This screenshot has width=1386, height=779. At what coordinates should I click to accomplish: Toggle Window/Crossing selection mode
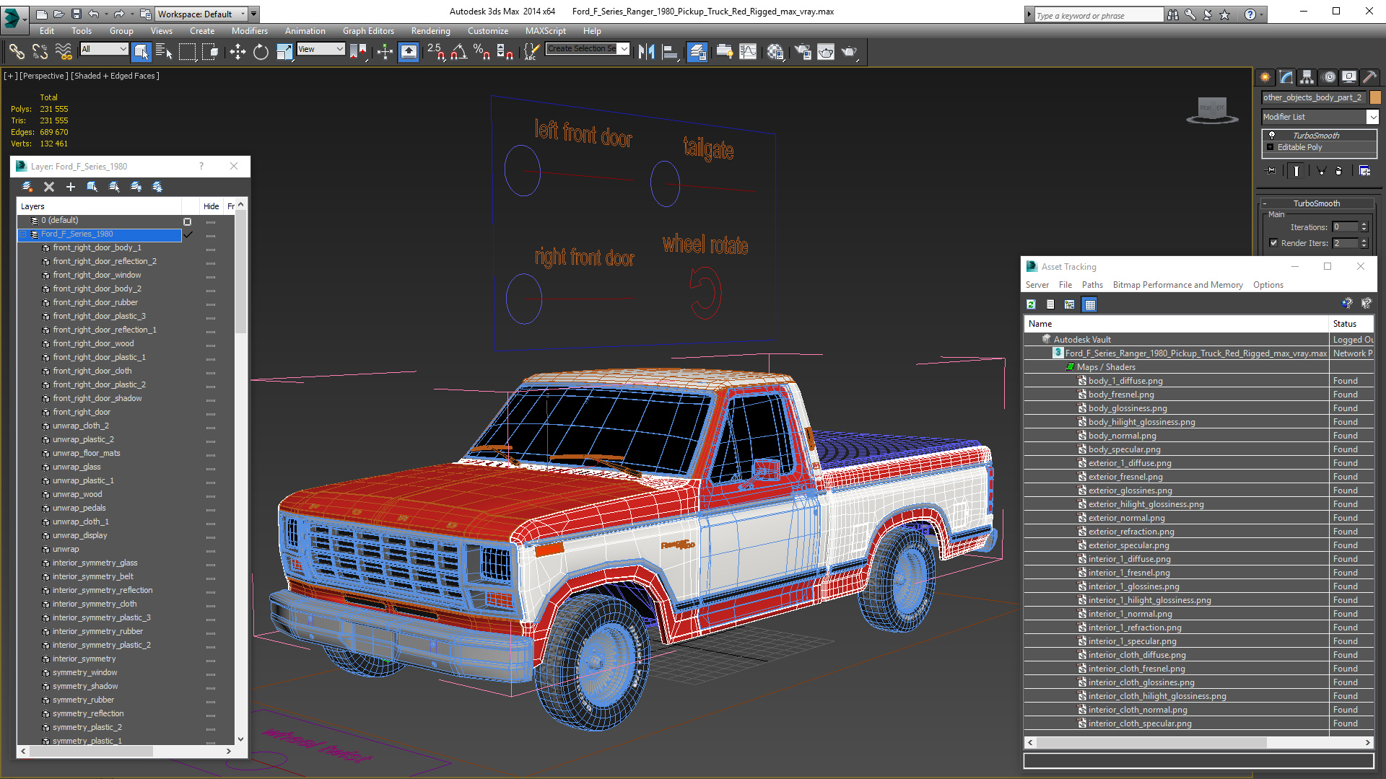[x=210, y=51]
